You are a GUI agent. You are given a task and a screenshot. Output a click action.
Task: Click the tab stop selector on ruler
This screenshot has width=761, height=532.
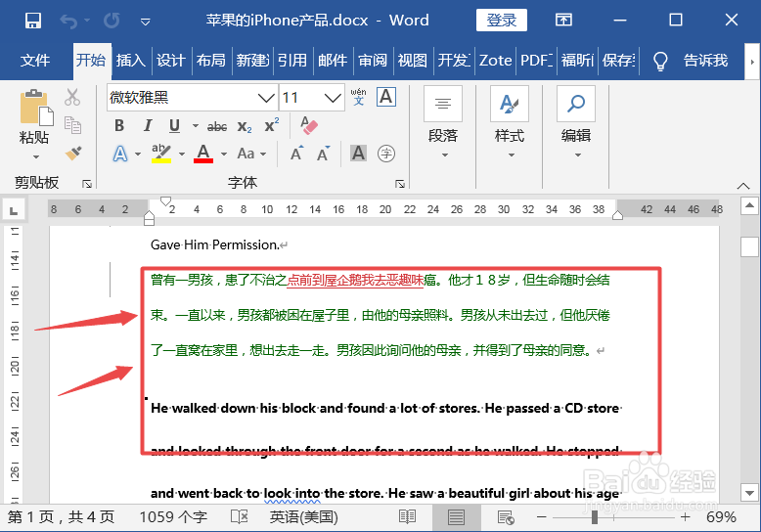[14, 210]
